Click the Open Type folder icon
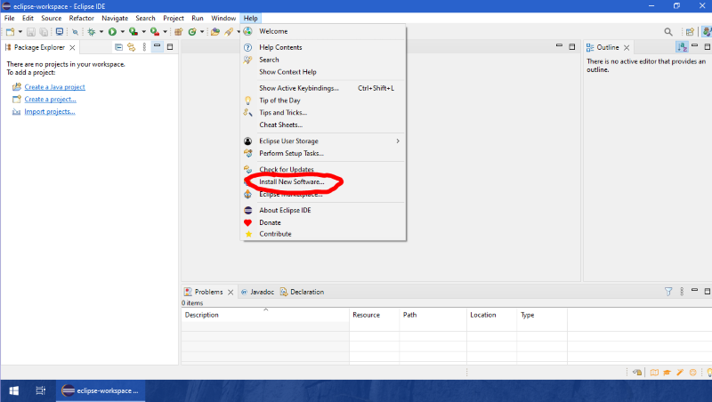This screenshot has width=712, height=402. 215,32
